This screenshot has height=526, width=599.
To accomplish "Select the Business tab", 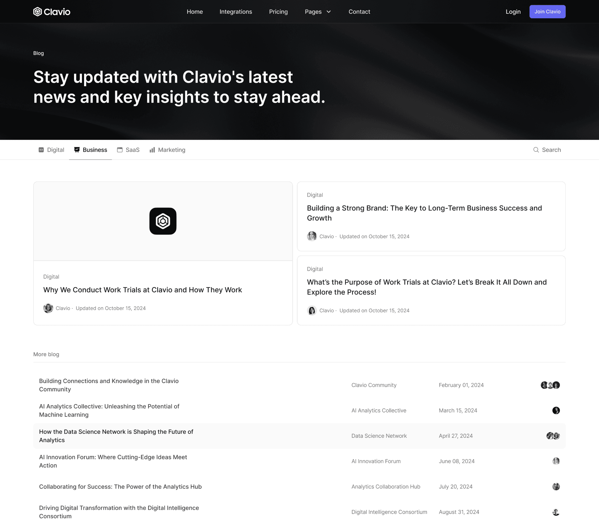I will click(91, 150).
